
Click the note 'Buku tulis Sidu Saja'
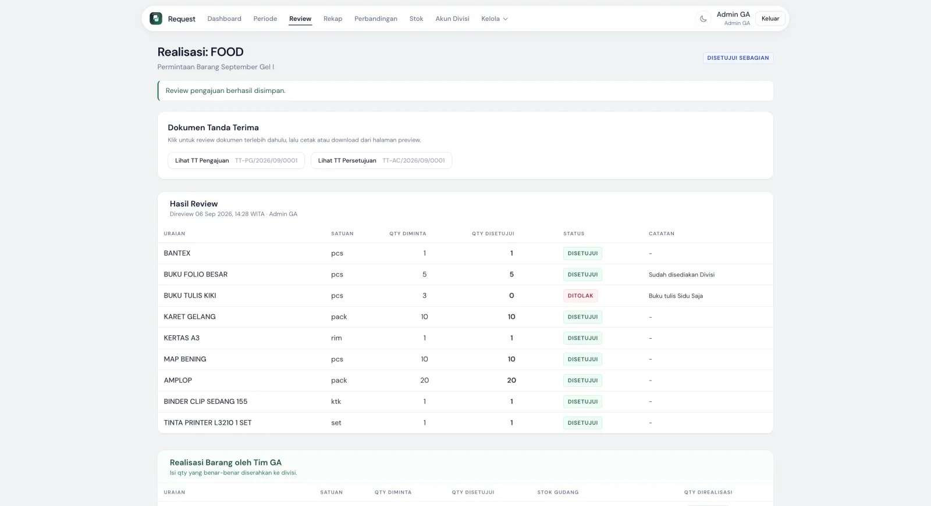pyautogui.click(x=676, y=296)
